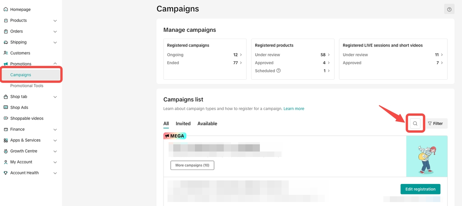Expand the Products menu chevron
462x206 pixels.
(x=55, y=21)
